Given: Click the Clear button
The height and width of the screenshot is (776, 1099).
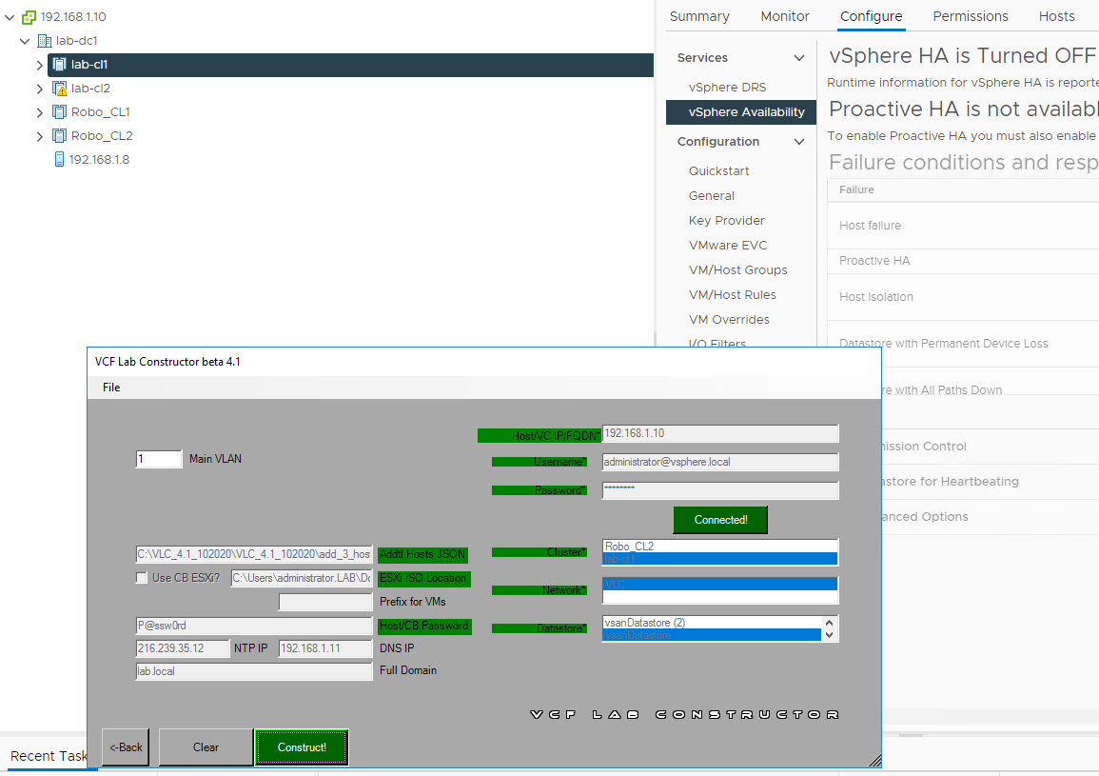Looking at the screenshot, I should point(206,747).
